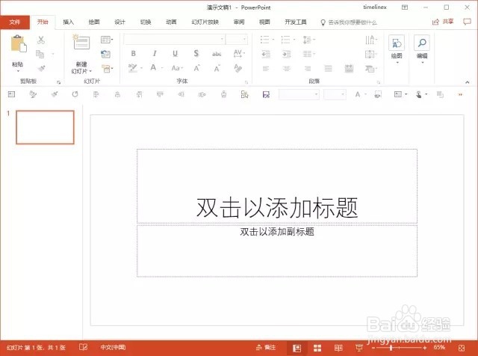The height and width of the screenshot is (356, 478).
Task: Toggle Italic formatting
Action: point(155,53)
